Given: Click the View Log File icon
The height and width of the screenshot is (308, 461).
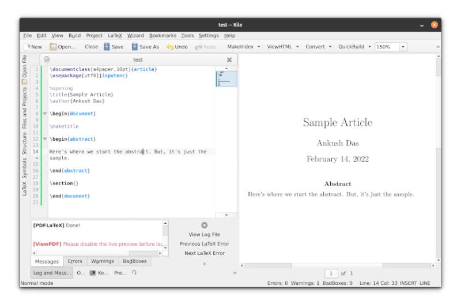Looking at the screenshot, I should [x=204, y=226].
